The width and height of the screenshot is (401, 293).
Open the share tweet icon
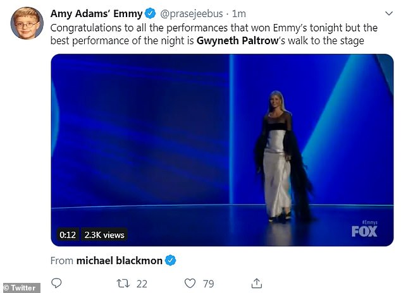click(257, 282)
